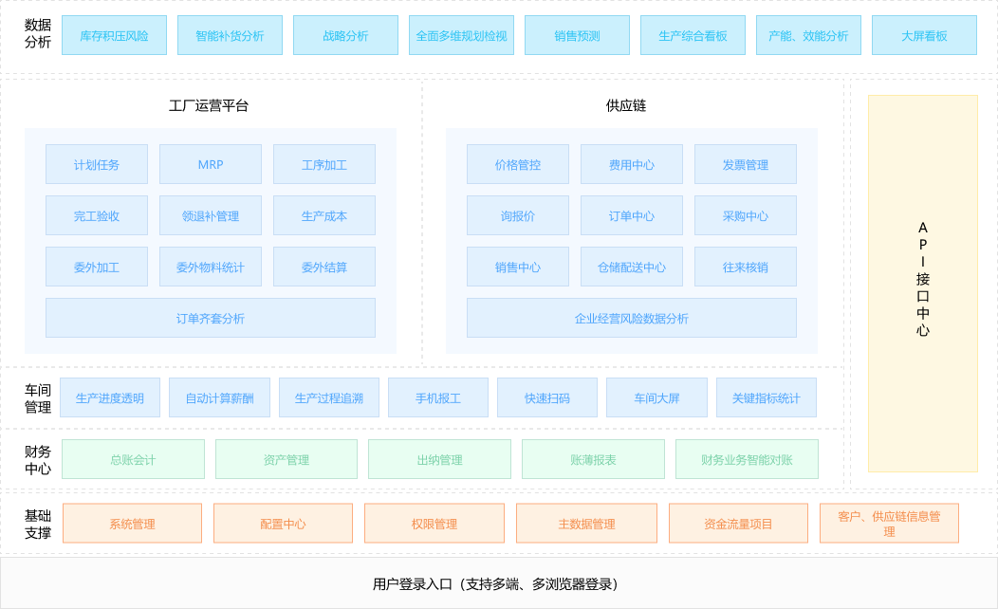Click the 企业经营风险数据分析 bar
The width and height of the screenshot is (998, 609).
point(632,318)
